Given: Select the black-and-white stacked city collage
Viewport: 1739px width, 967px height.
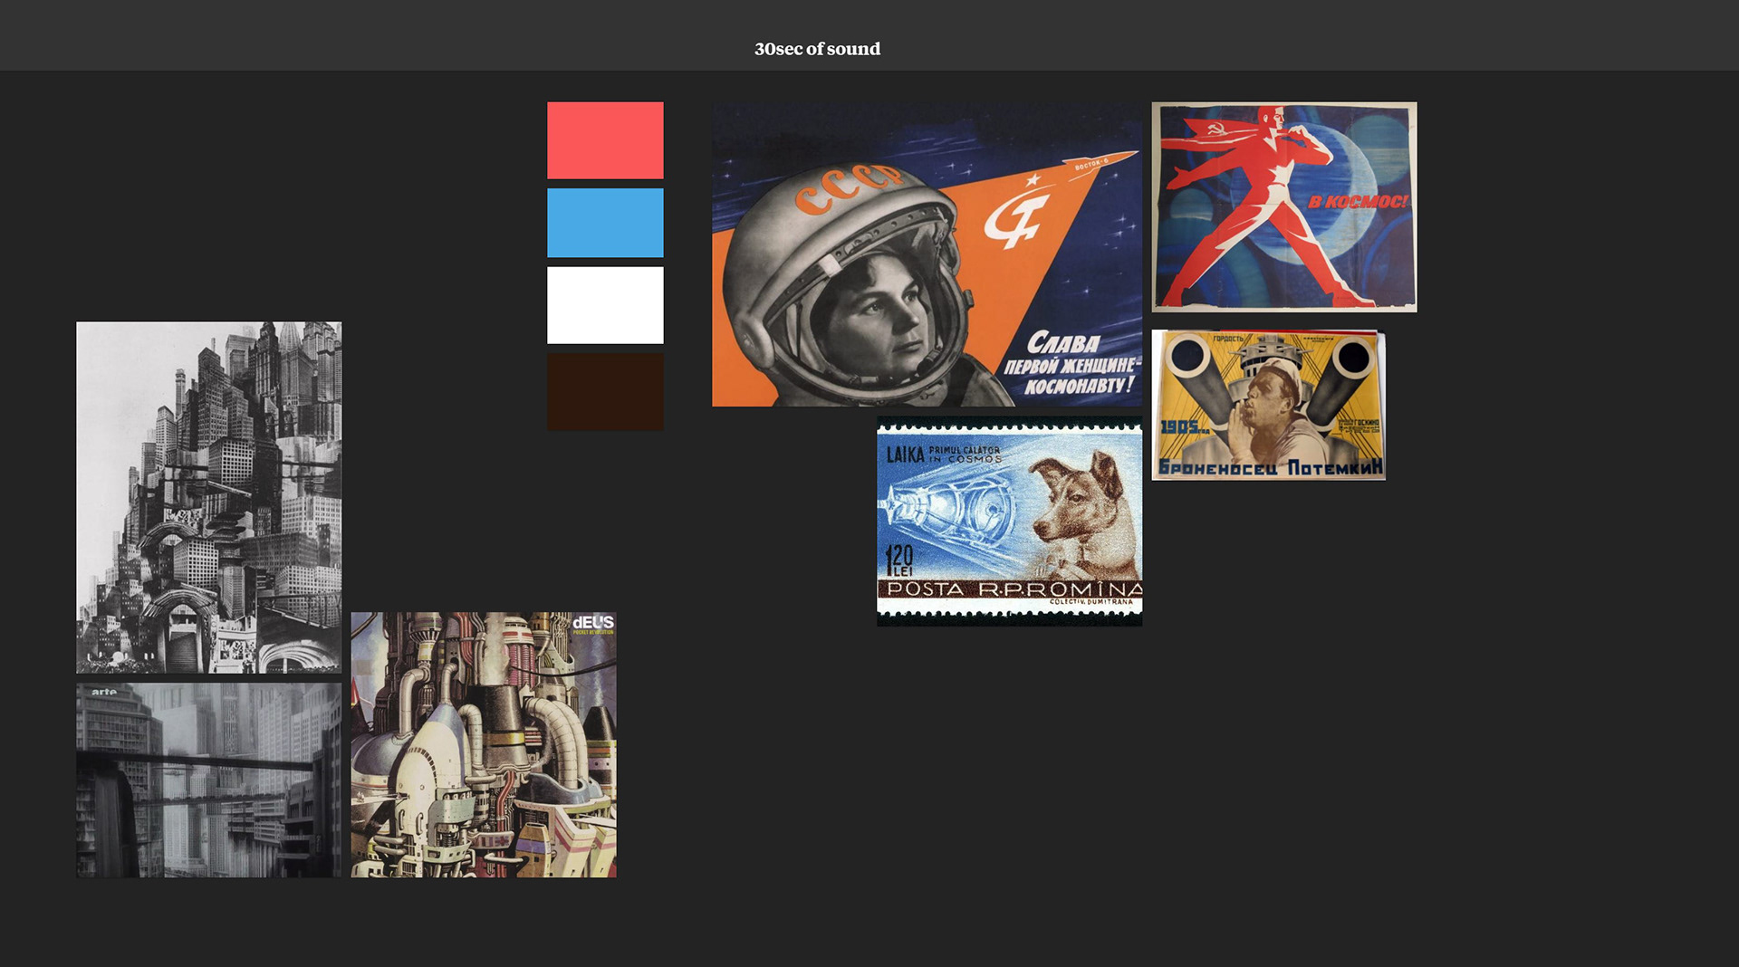Looking at the screenshot, I should coord(209,497).
